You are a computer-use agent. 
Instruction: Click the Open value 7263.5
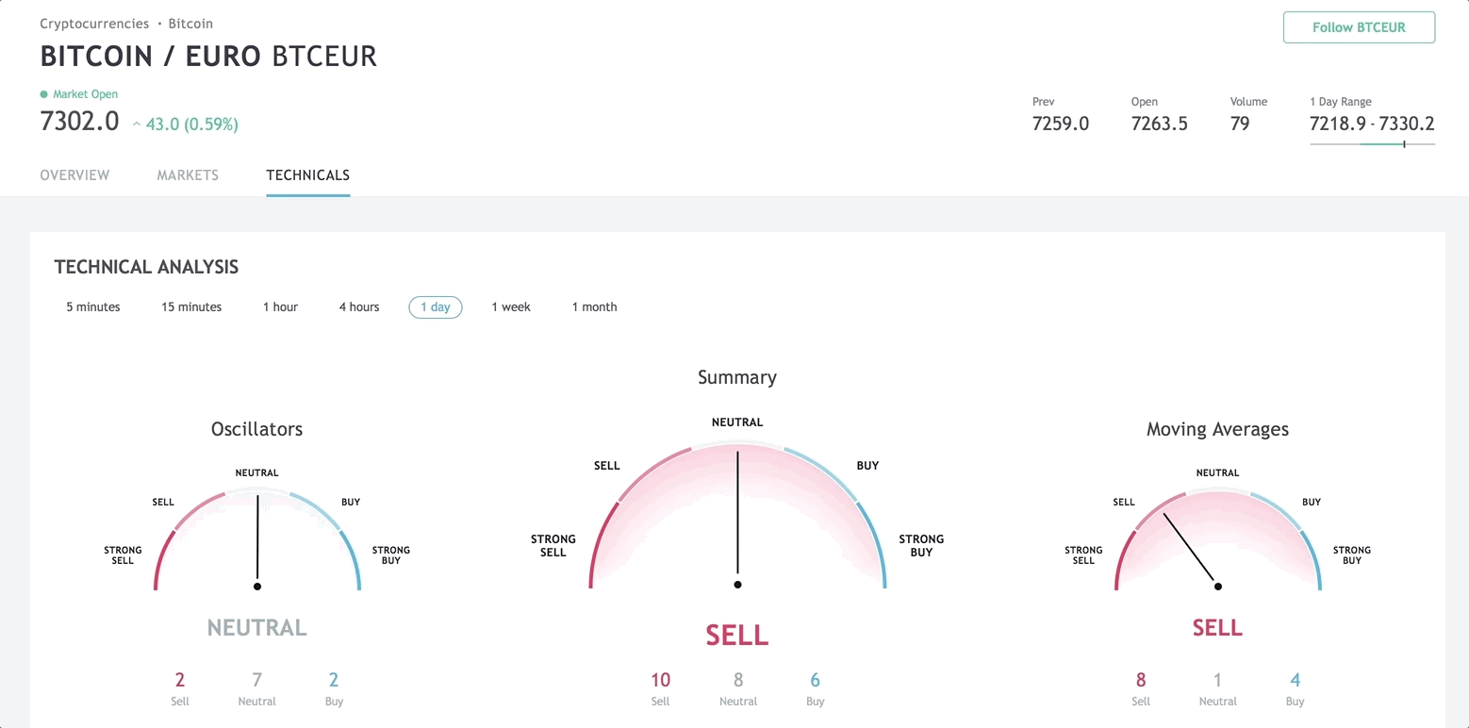(x=1160, y=124)
